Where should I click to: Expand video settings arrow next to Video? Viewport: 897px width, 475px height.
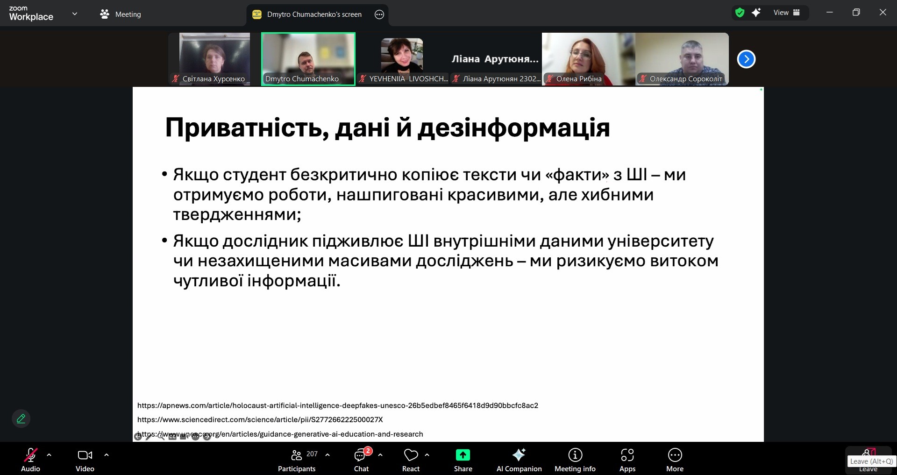click(107, 454)
